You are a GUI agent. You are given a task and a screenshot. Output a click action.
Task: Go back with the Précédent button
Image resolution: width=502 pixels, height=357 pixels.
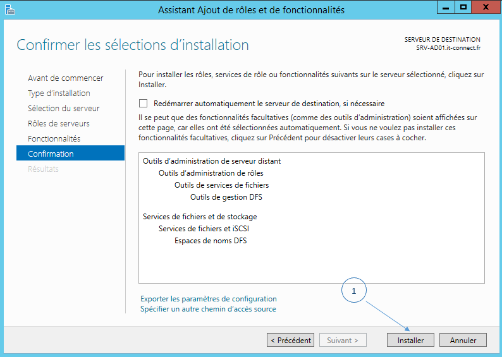[290, 340]
